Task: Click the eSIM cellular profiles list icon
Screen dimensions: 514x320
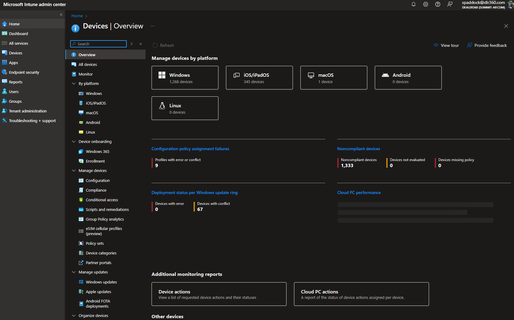Action: (x=81, y=231)
